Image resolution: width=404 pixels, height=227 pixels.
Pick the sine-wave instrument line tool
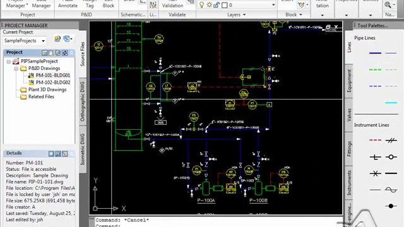(391, 190)
